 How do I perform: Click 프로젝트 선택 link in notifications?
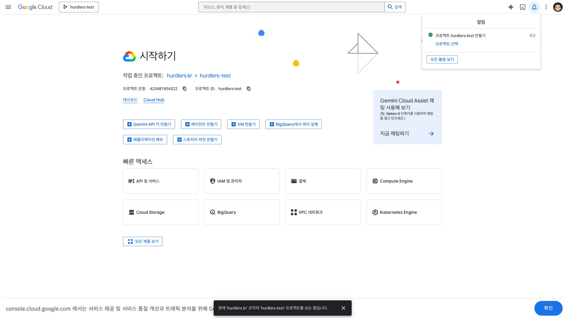[447, 44]
